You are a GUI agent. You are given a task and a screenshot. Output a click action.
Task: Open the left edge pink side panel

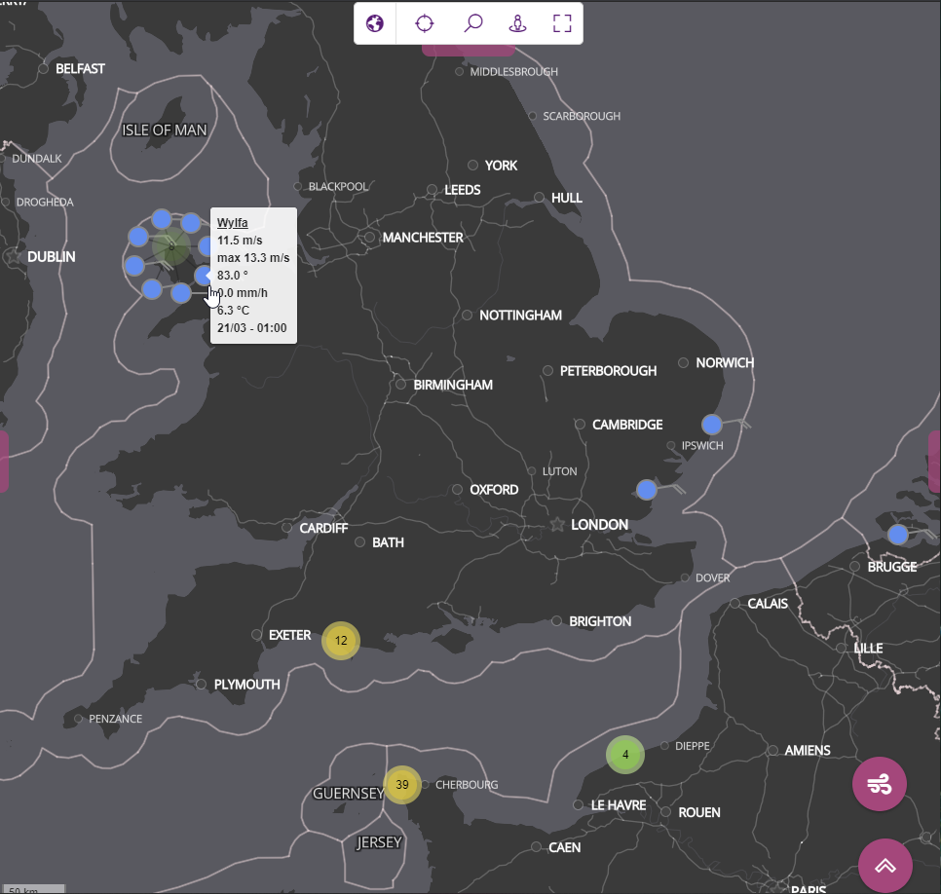pyautogui.click(x=3, y=462)
